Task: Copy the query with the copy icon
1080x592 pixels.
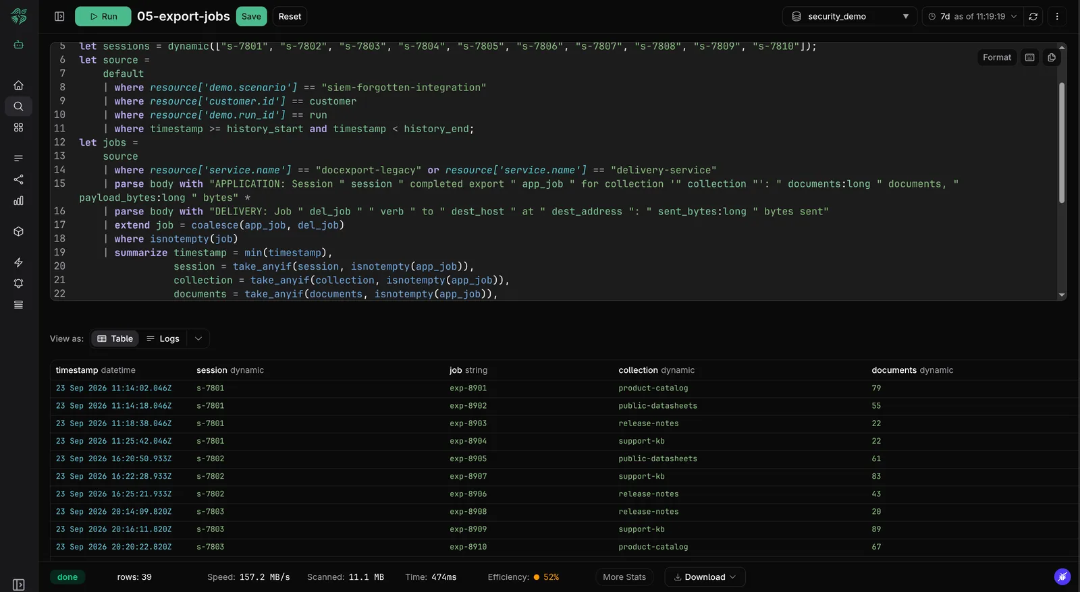Action: tap(1052, 57)
